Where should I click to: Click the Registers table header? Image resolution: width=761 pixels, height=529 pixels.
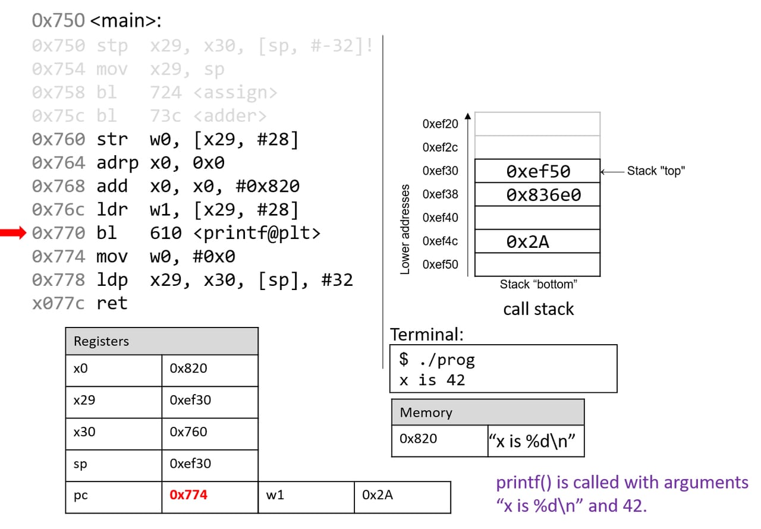[162, 342]
